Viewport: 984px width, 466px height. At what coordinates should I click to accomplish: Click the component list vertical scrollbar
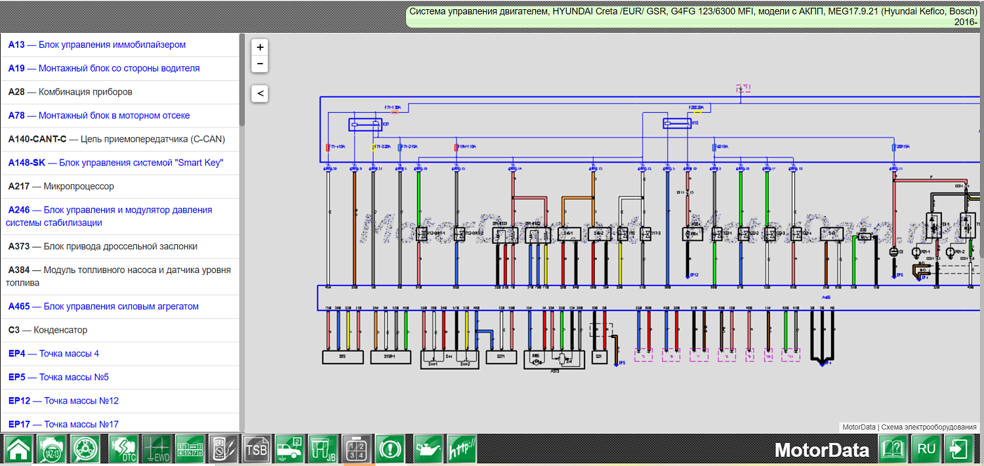(x=241, y=80)
